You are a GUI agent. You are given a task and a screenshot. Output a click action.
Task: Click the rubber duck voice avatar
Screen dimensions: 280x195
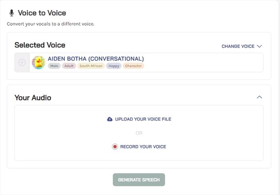(38, 62)
